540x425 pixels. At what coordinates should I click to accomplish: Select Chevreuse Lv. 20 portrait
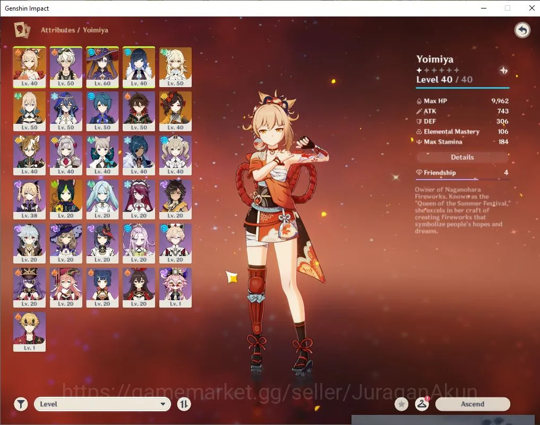point(29,288)
